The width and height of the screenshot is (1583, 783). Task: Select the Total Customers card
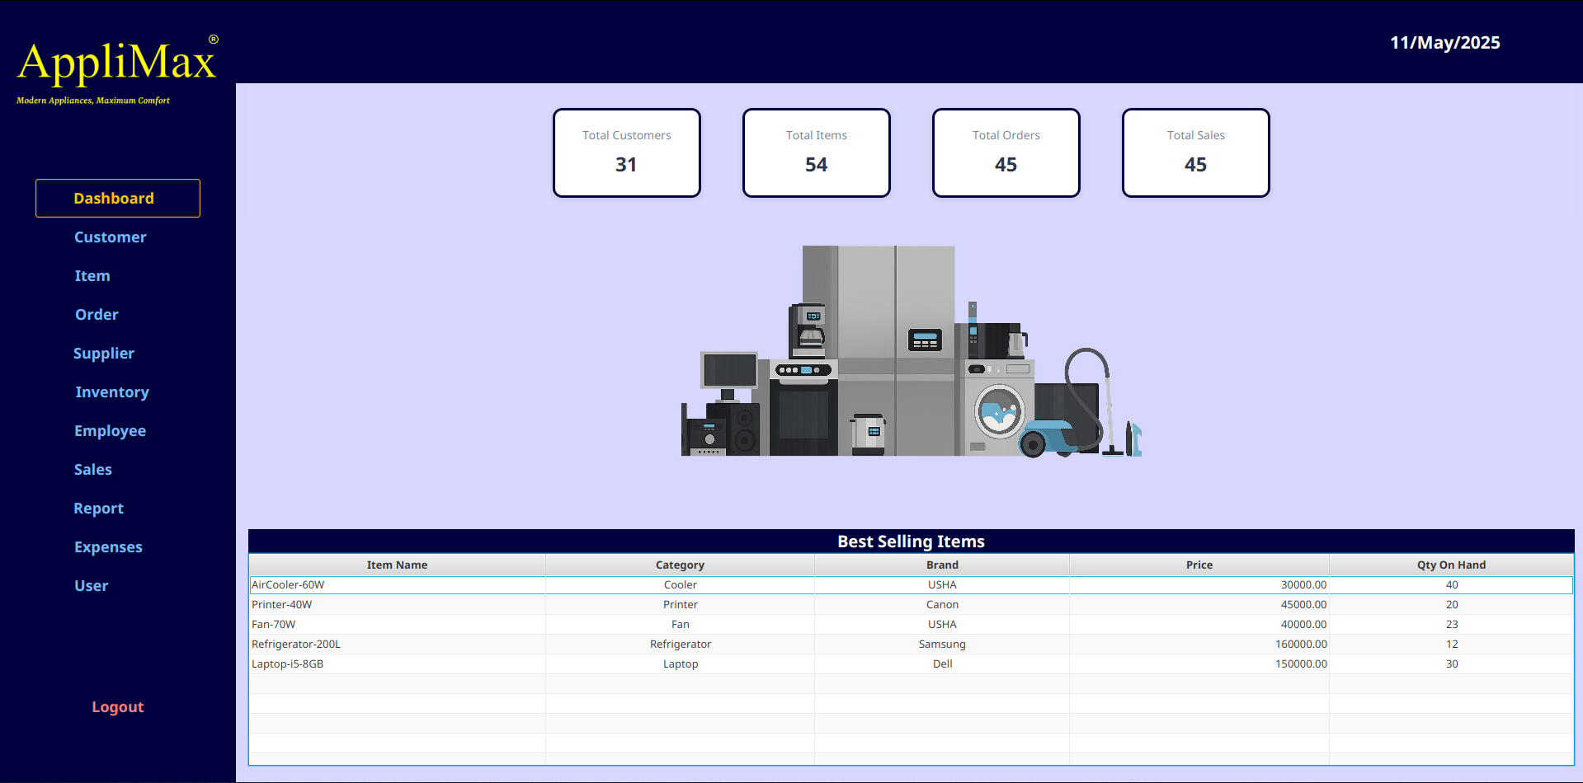[x=626, y=152]
